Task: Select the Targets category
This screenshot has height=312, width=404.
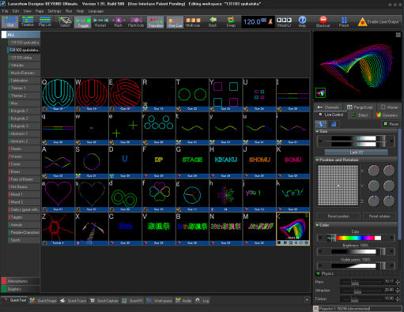Action: (x=25, y=217)
